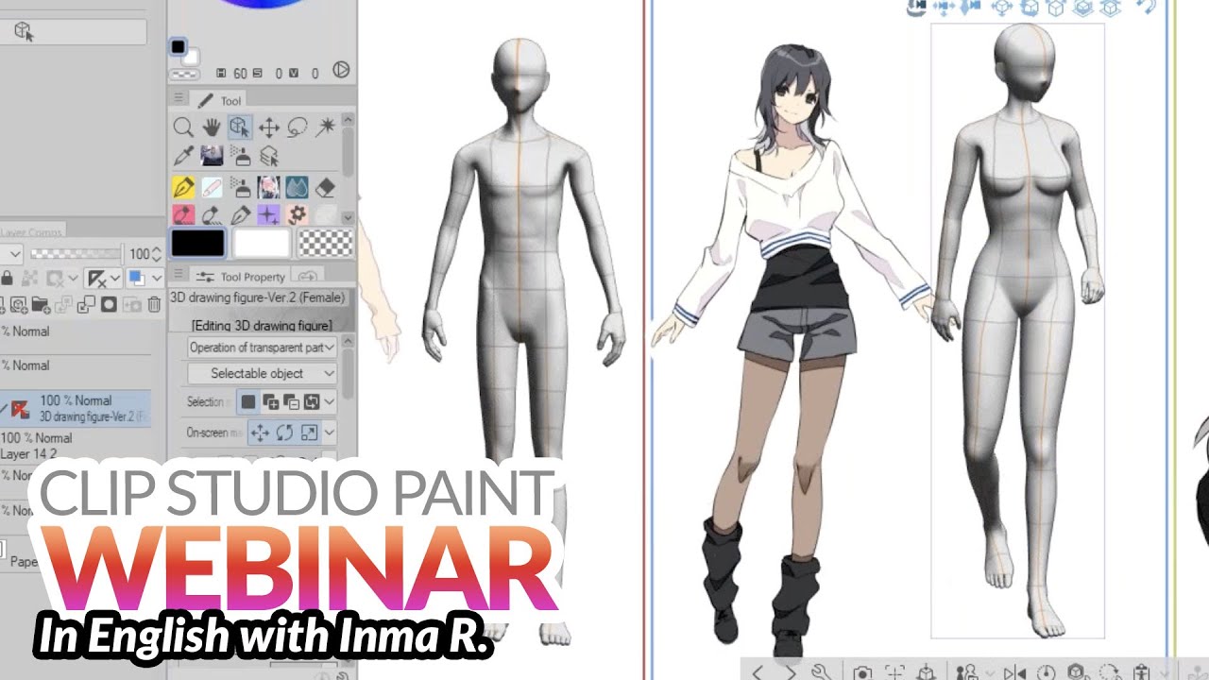Click the camera pan manipulator icon
The height and width of the screenshot is (680, 1209).
tap(943, 7)
